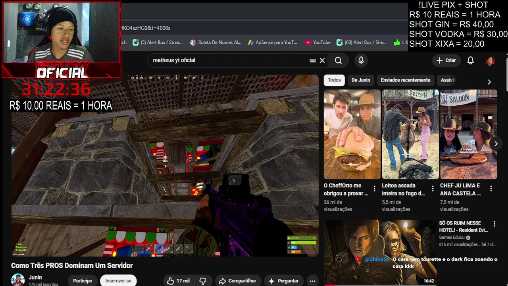The image size is (508, 286).
Task: Like the video with 17 mil thumbs up
Action: (178, 281)
